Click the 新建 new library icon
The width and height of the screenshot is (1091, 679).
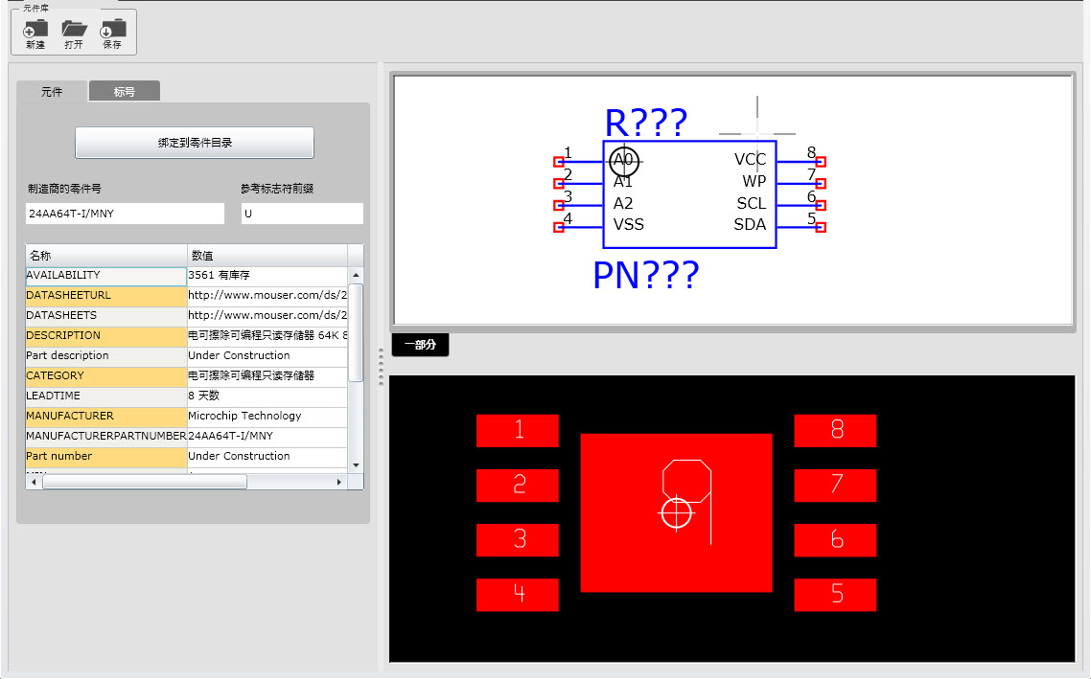[35, 34]
